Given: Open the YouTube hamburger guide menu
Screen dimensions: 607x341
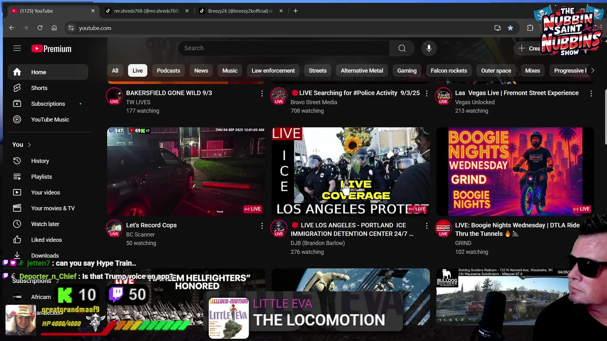Looking at the screenshot, I should 17,48.
